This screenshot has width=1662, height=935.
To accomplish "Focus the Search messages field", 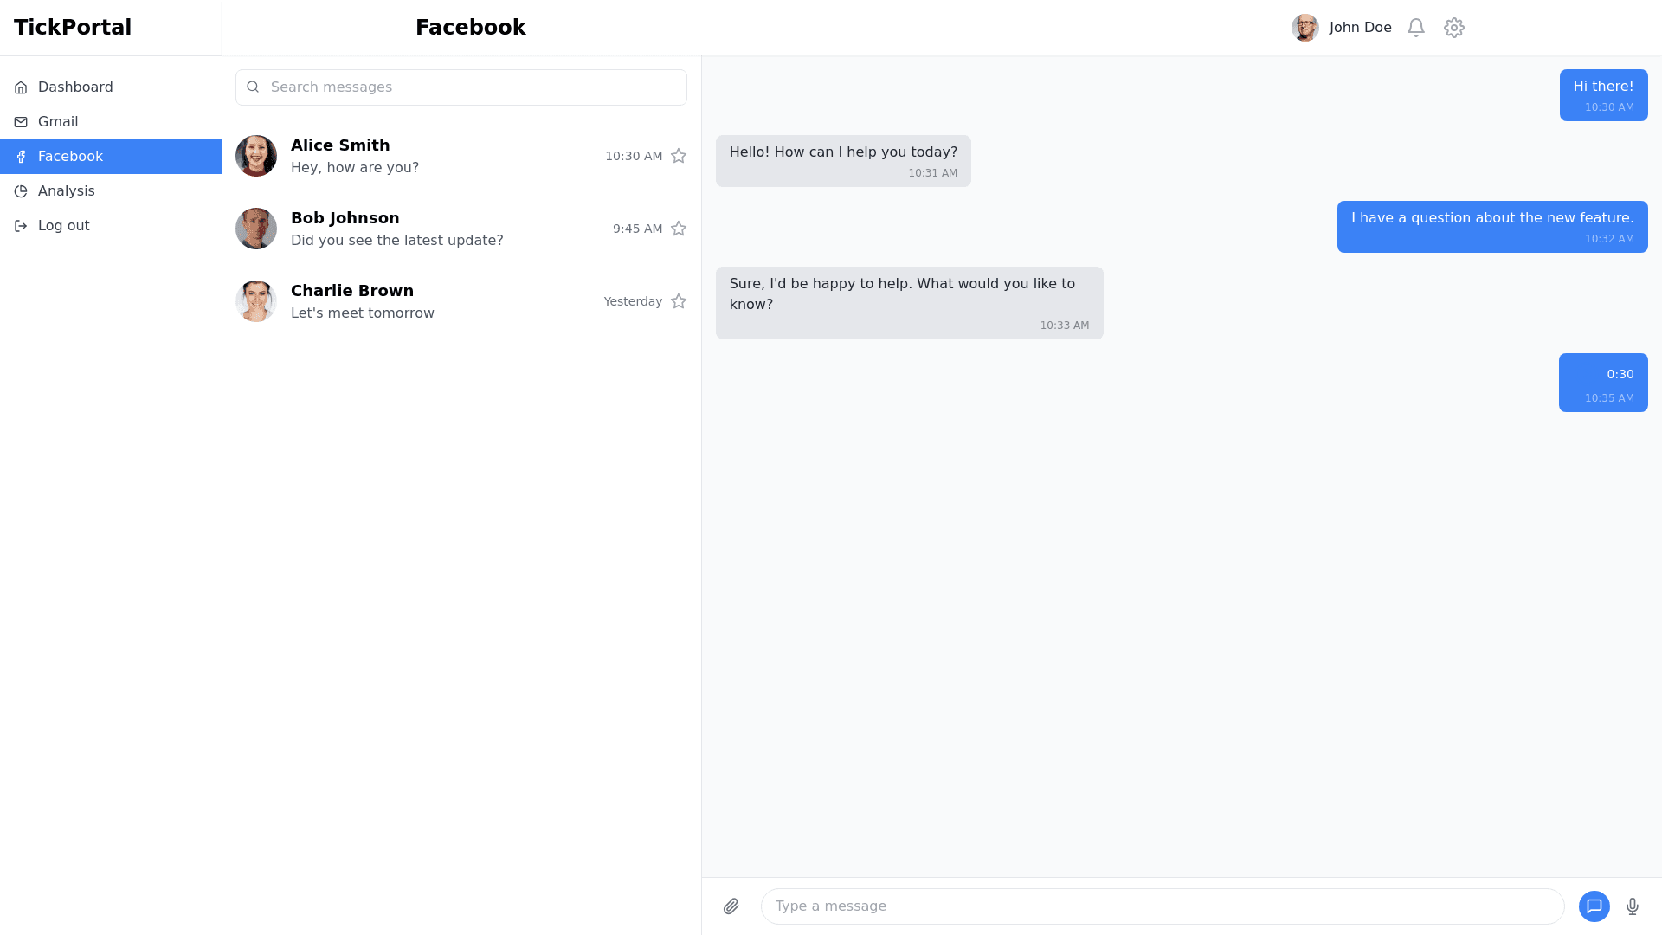I will pyautogui.click(x=472, y=87).
